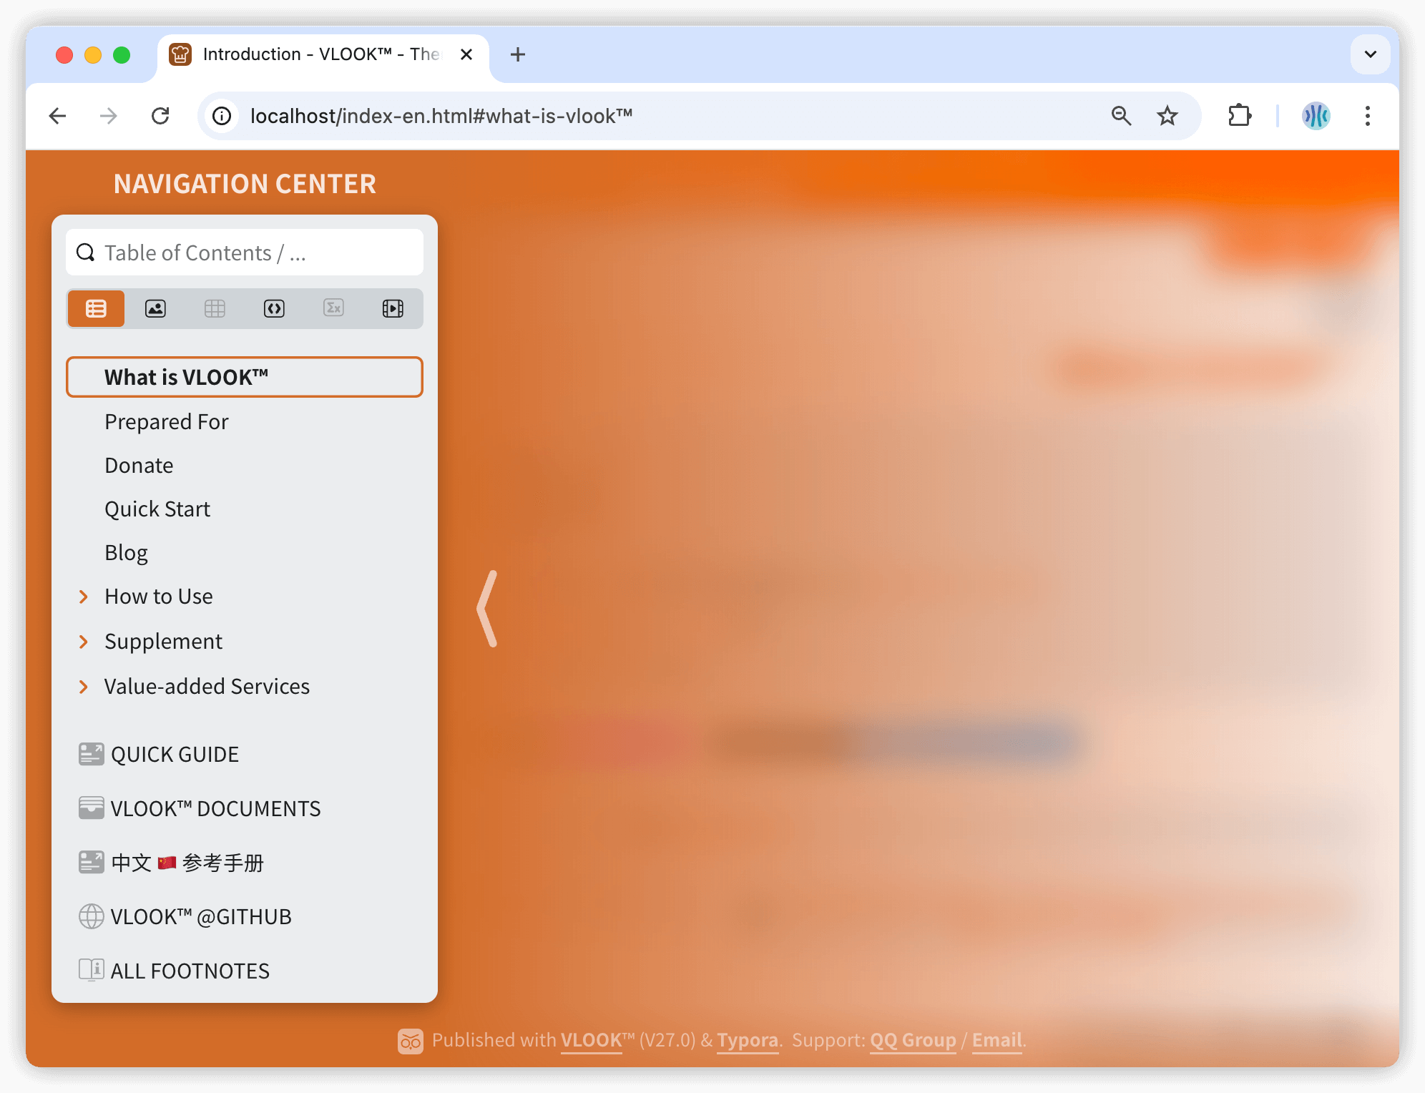Open tab search dropdown arrow
The image size is (1425, 1093).
coord(1370,54)
